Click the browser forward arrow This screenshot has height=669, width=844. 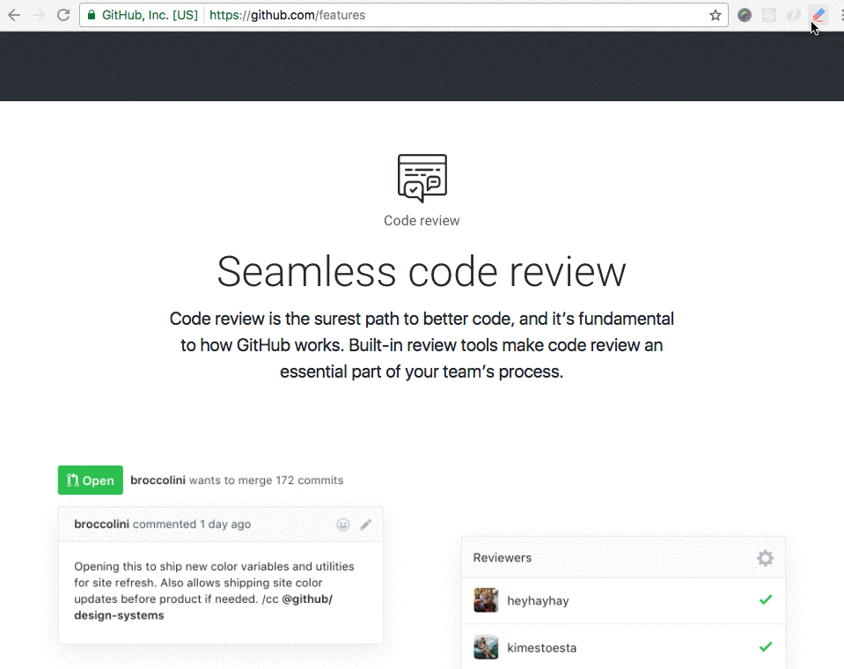click(x=39, y=15)
